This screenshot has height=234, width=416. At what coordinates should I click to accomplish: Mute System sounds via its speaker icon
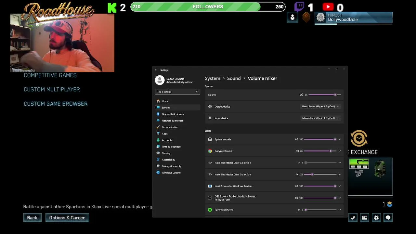(296, 139)
